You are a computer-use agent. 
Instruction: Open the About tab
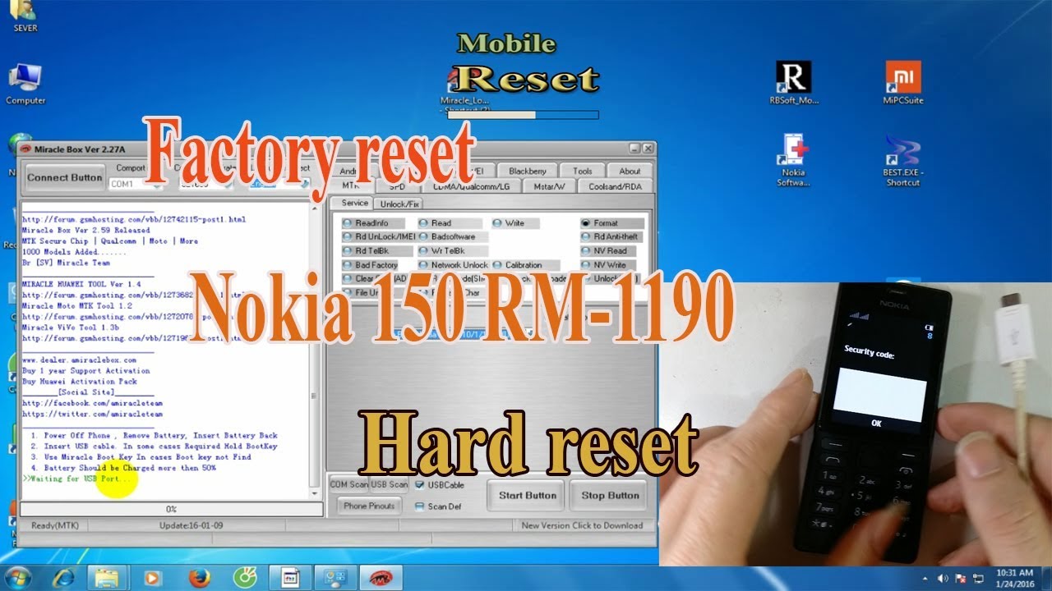630,172
